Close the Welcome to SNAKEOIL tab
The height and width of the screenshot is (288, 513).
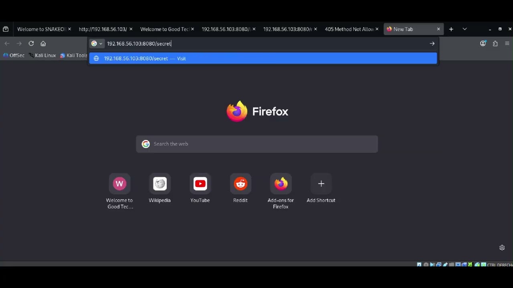(69, 29)
